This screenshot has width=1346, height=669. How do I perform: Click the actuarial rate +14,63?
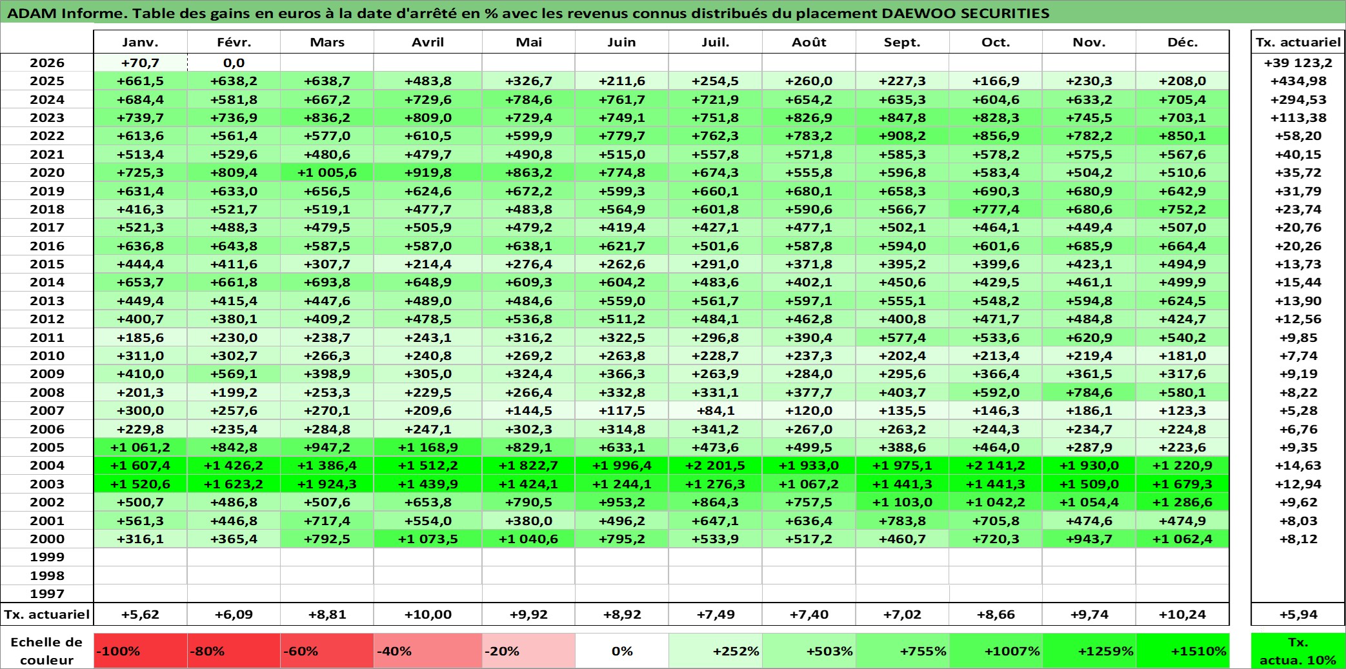click(1298, 465)
